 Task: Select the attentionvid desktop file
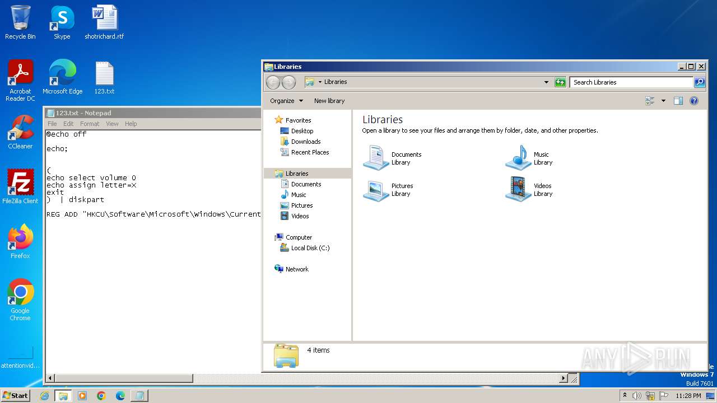[20, 358]
